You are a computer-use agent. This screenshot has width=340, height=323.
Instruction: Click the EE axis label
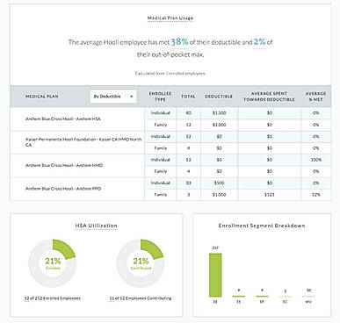pyautogui.click(x=215, y=302)
